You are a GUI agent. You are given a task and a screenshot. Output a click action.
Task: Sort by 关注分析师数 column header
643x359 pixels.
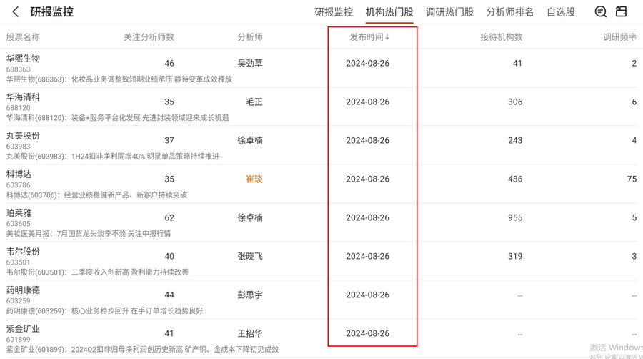click(x=149, y=37)
